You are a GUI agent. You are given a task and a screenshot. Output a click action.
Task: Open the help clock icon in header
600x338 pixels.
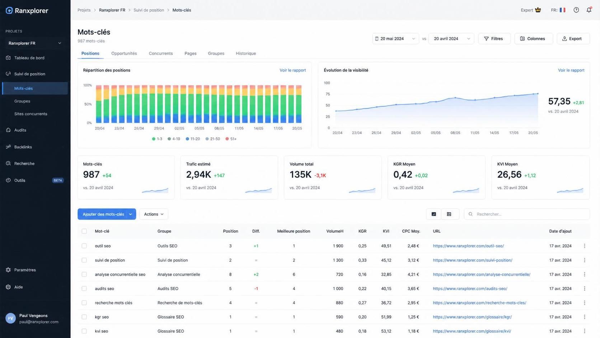[x=576, y=10]
